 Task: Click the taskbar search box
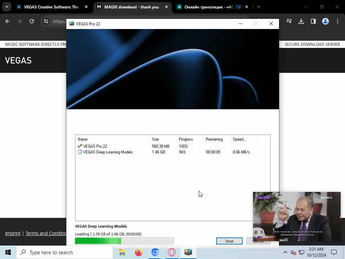(65, 252)
